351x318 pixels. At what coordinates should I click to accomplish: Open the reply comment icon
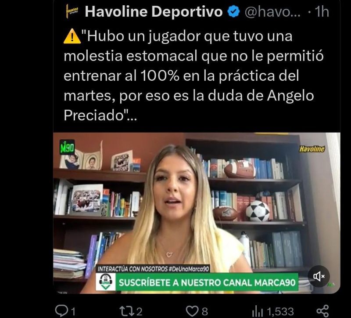61,311
